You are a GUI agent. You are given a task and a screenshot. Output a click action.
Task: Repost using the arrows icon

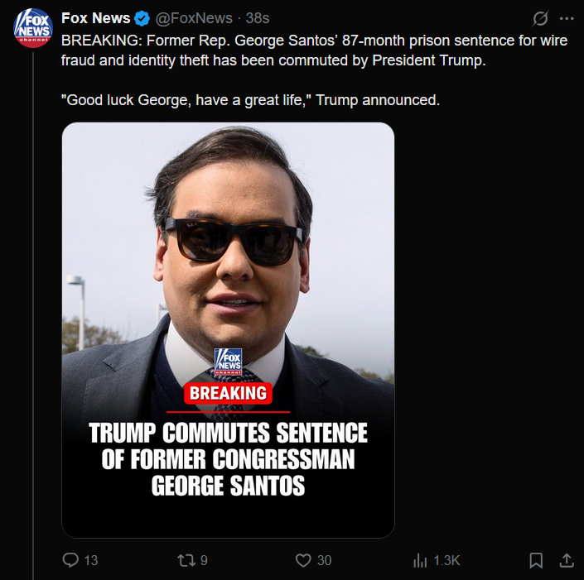pyautogui.click(x=186, y=560)
